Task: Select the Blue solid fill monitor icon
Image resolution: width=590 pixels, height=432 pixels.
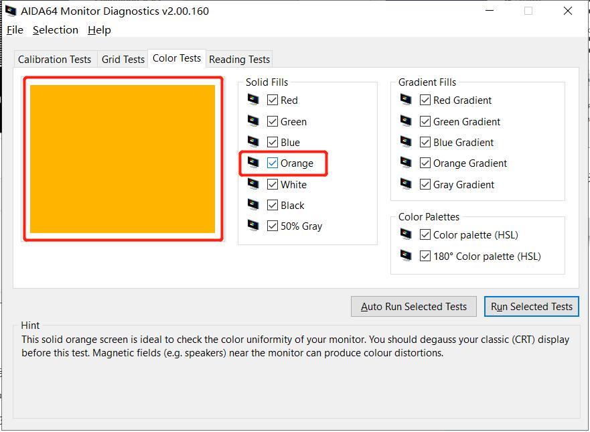Action: coord(253,142)
